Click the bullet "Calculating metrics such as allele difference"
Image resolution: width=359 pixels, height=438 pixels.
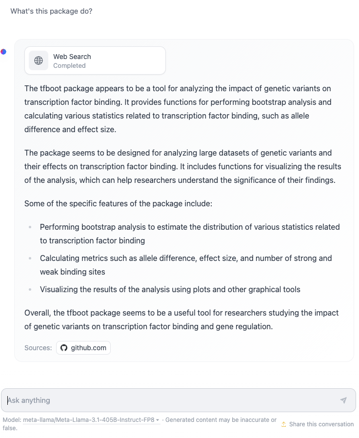click(186, 265)
